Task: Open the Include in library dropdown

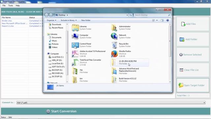Action: point(69,20)
